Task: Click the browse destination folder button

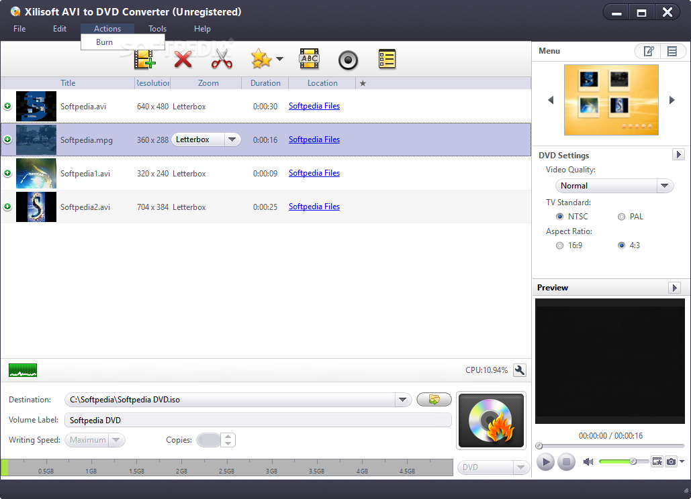Action: click(434, 400)
